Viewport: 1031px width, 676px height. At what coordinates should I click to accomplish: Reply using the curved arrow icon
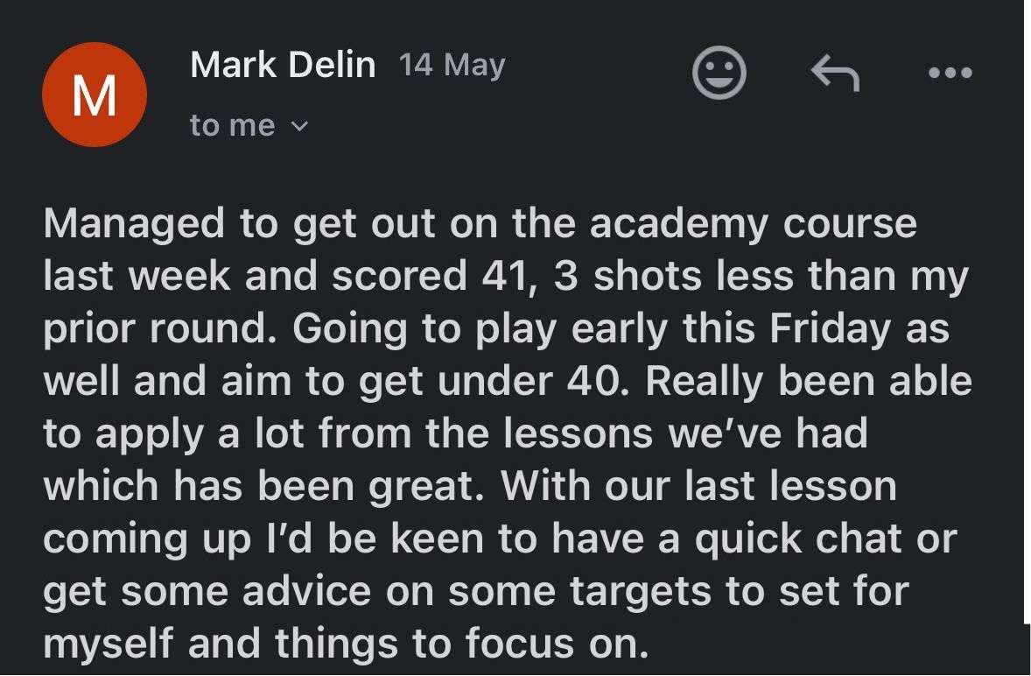pyautogui.click(x=835, y=73)
